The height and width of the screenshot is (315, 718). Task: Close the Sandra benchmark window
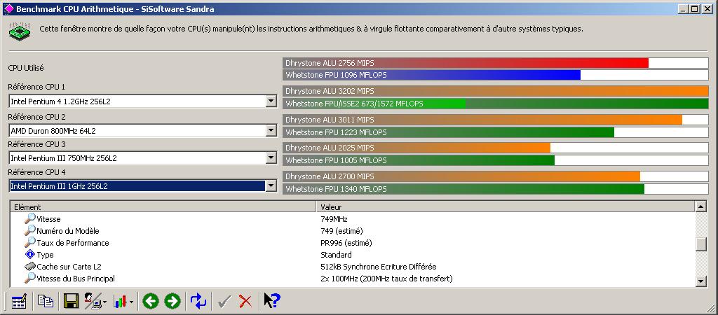coord(707,8)
